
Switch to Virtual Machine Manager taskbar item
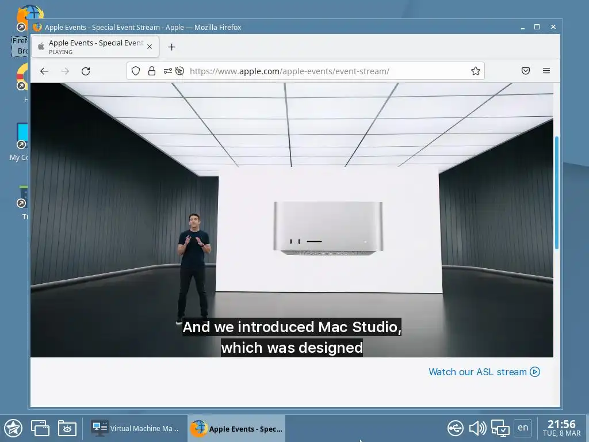coord(135,428)
